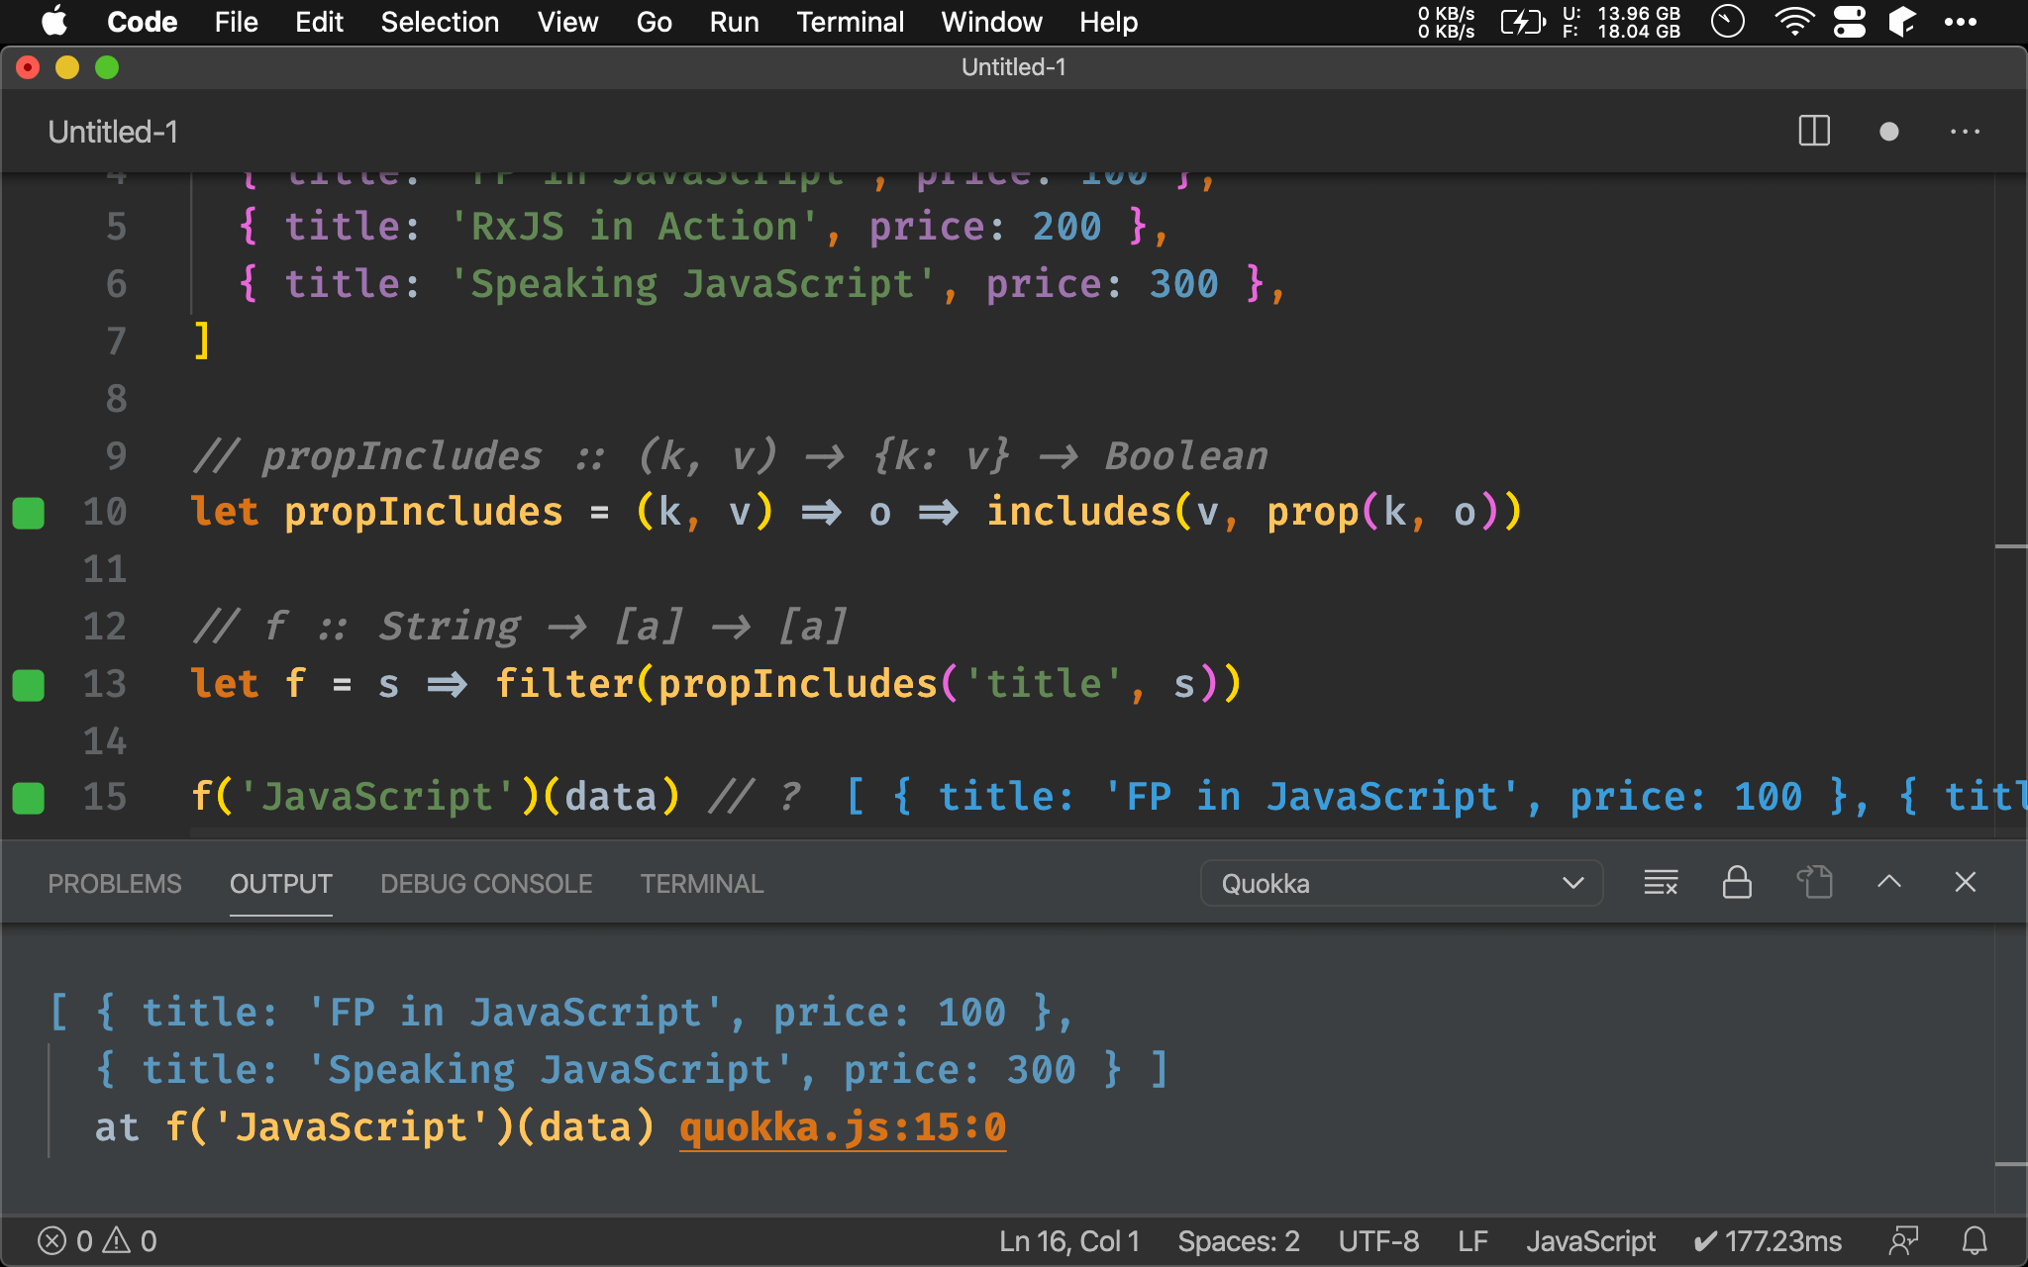Image resolution: width=2028 pixels, height=1267 pixels.
Task: Open Control Center toggles icon
Action: point(1849,22)
